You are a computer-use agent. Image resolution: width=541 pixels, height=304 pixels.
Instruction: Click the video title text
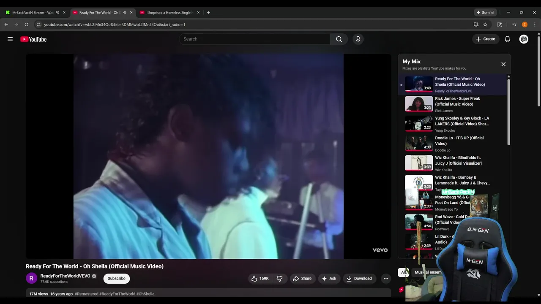95,266
